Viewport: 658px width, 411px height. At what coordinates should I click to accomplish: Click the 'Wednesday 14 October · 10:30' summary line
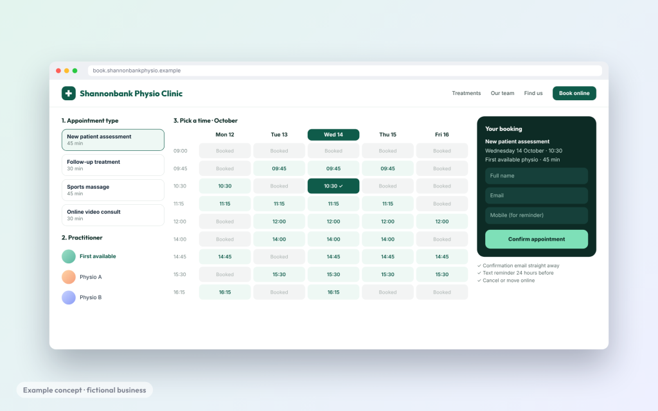[524, 150]
